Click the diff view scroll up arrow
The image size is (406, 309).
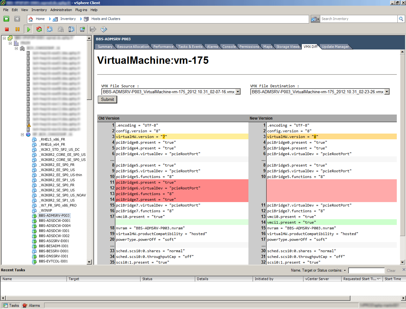(x=403, y=52)
